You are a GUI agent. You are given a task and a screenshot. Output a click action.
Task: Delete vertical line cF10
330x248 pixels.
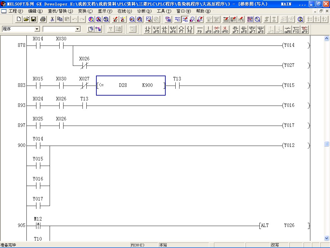tap(225, 29)
